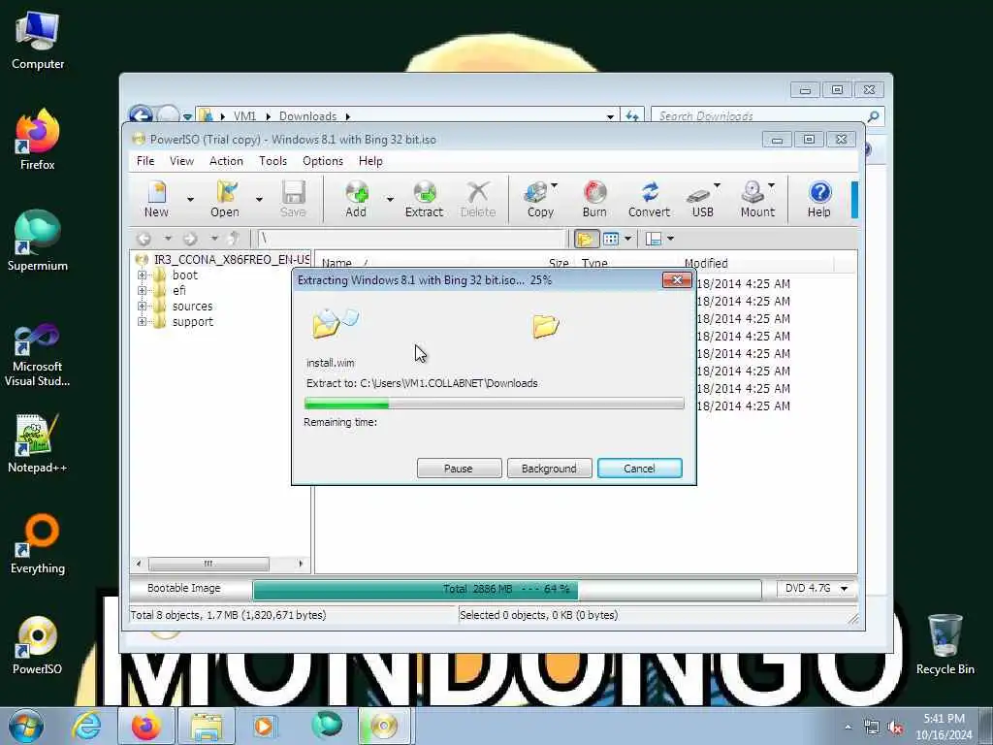Screen dimensions: 993x745
Task: Click the PowerISO path input field
Action: click(411, 239)
